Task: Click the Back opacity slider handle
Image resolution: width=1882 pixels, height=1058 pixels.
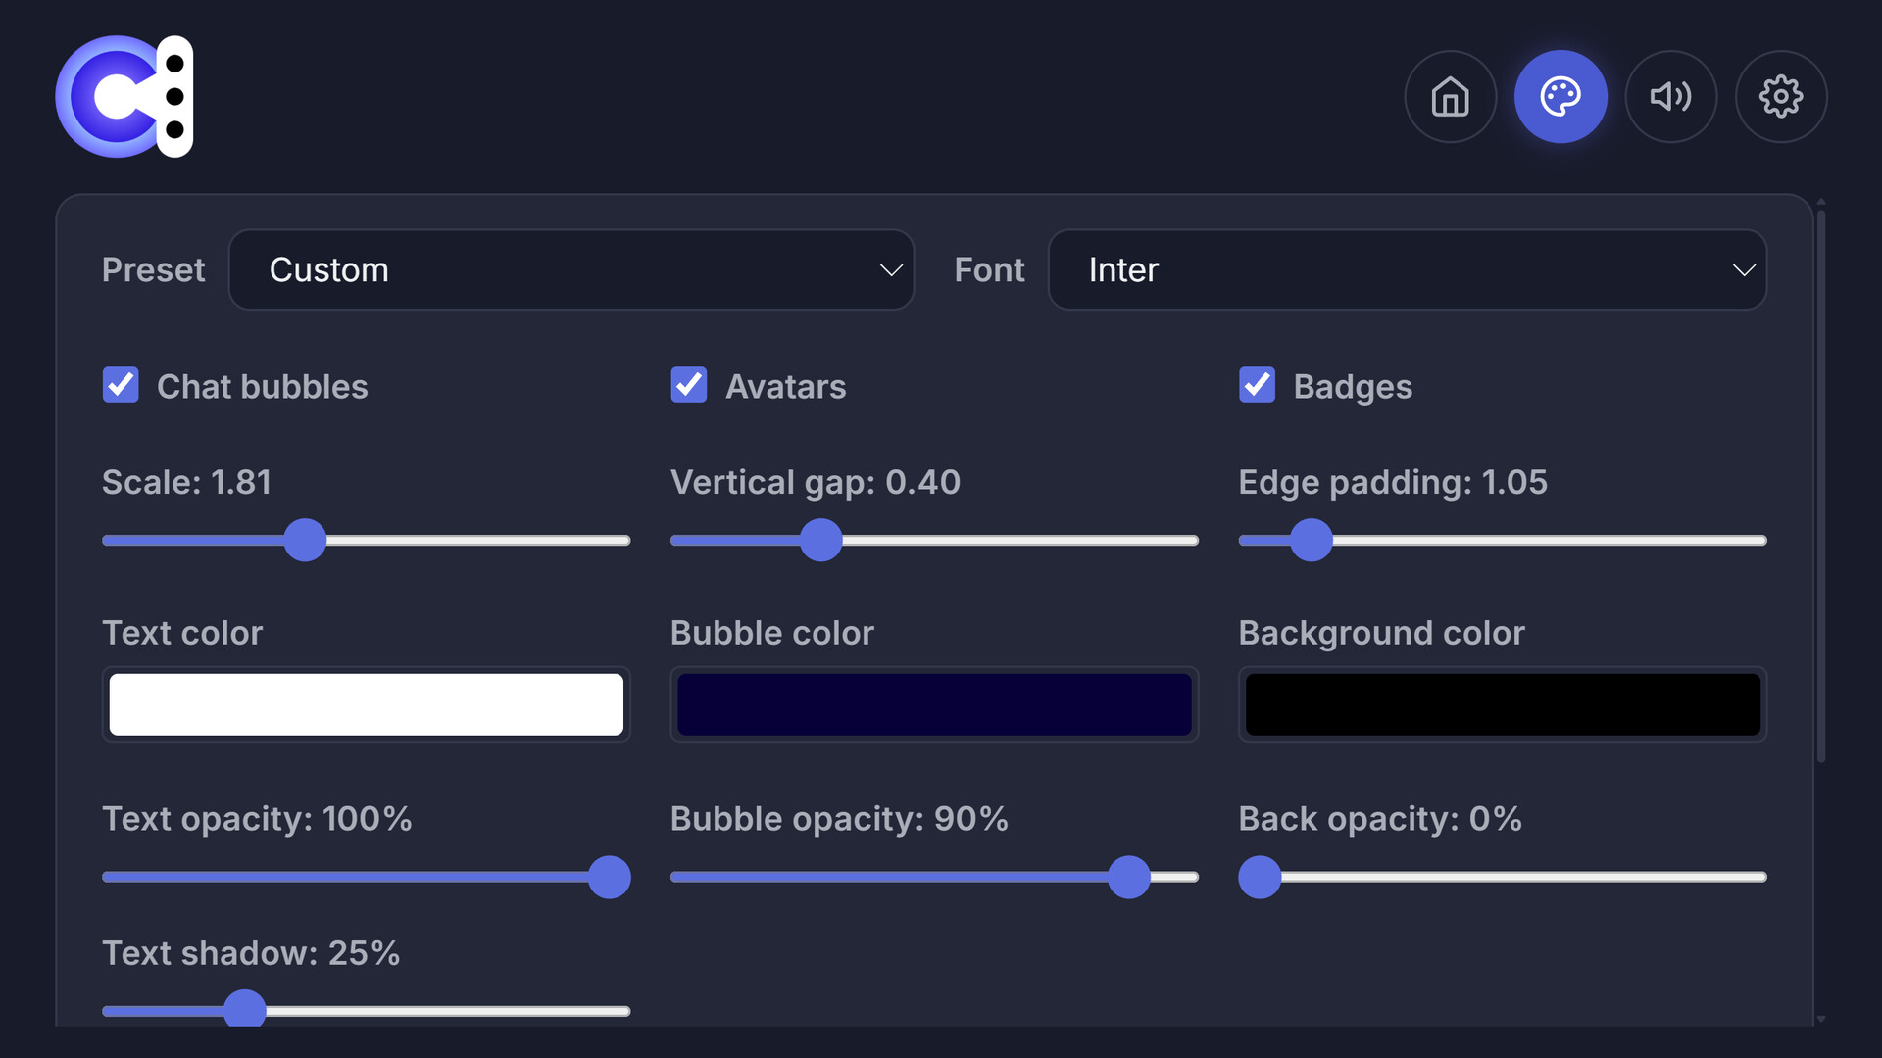Action: point(1261,877)
